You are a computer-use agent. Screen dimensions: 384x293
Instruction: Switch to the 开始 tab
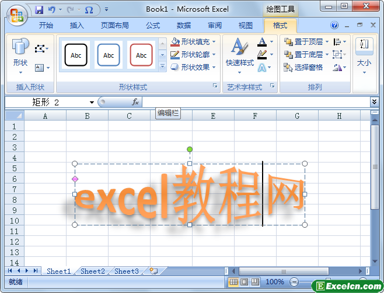(46, 25)
